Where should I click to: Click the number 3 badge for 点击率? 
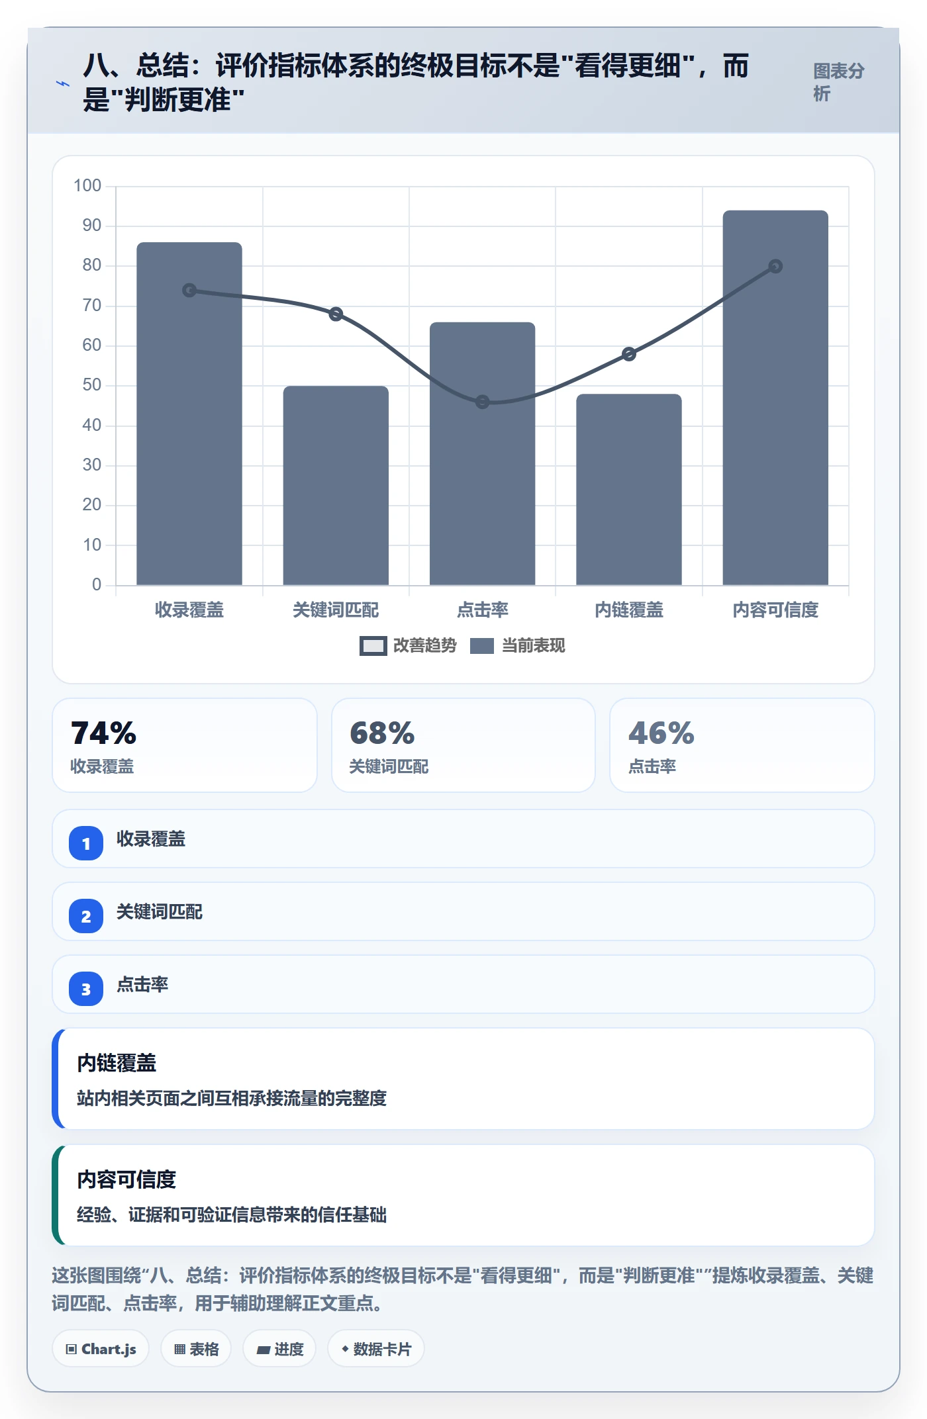point(86,989)
